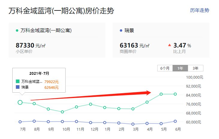
Task: Click the 63163 元/㎡ price value
Action: point(135,45)
